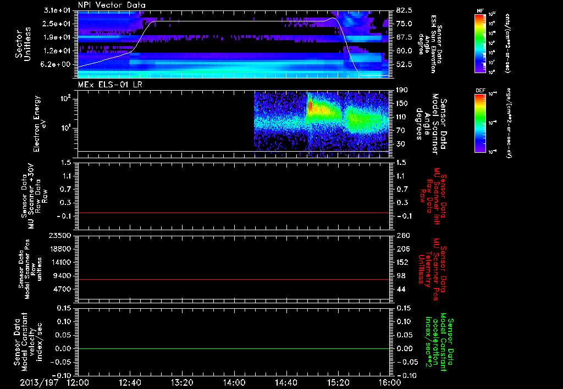The image size is (563, 389).
Task: Click the NF color bar units label
Action: (x=507, y=43)
